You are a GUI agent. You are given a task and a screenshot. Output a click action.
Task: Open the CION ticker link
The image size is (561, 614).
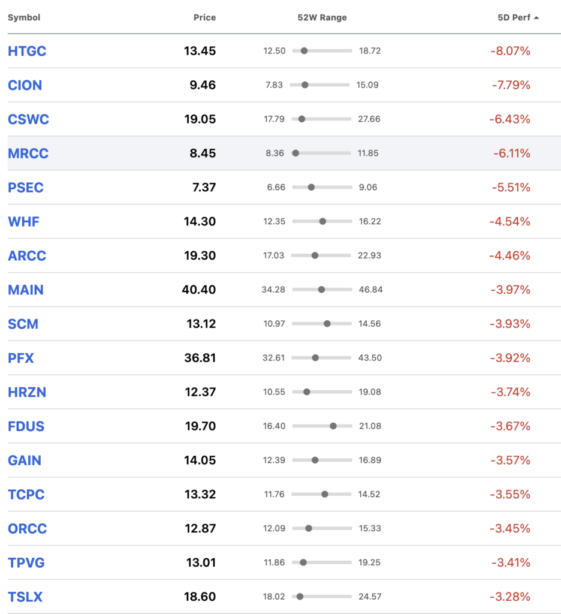point(25,85)
